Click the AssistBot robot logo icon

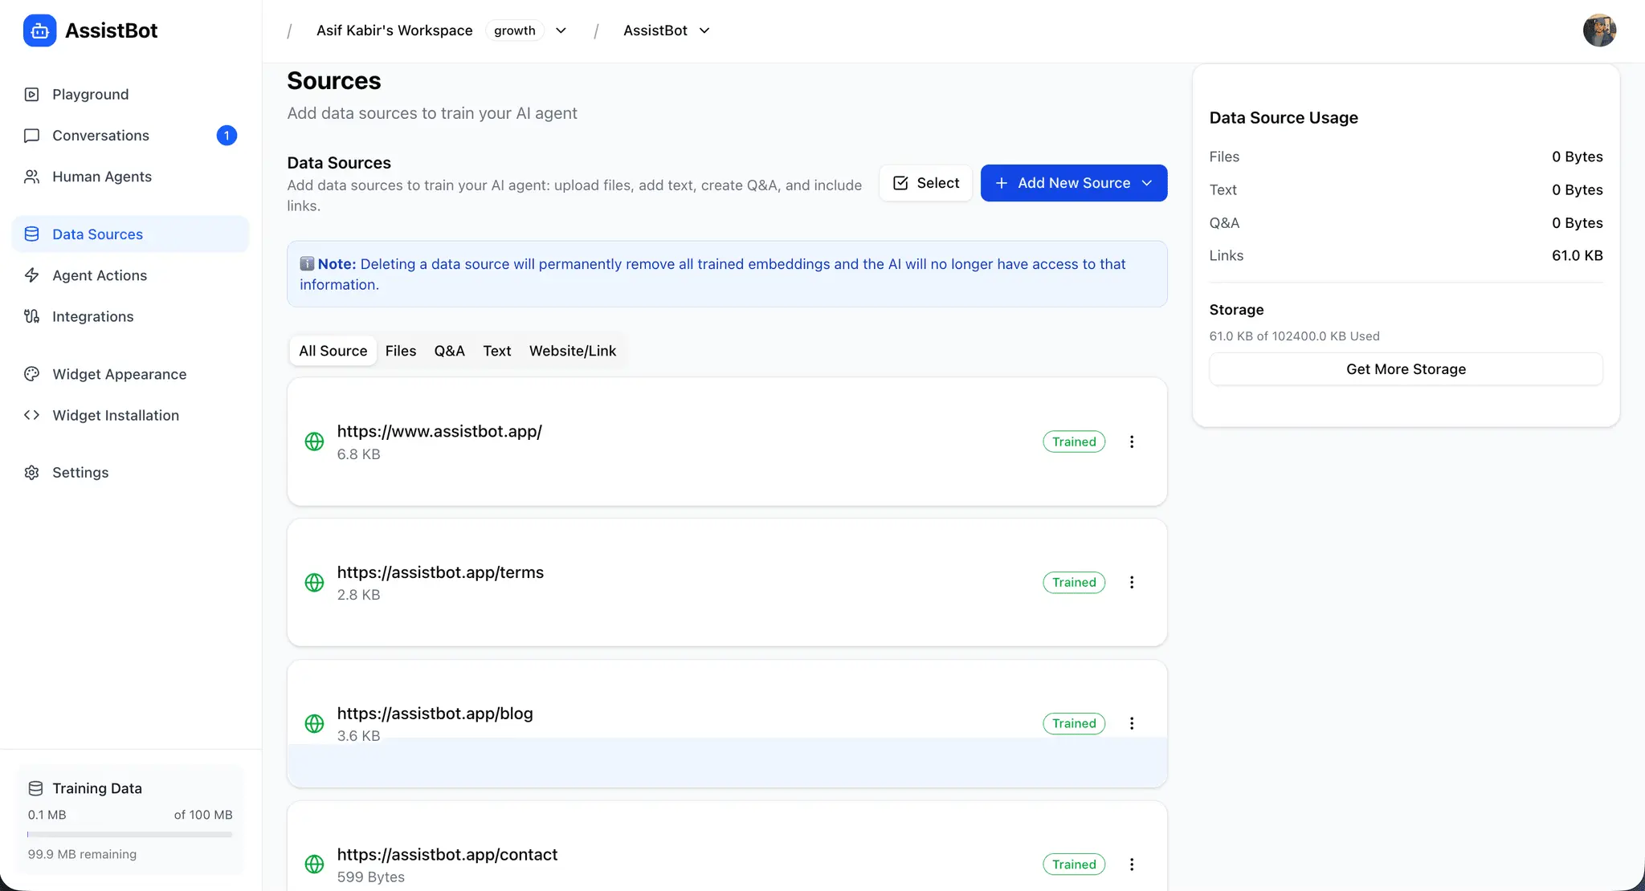coord(39,31)
